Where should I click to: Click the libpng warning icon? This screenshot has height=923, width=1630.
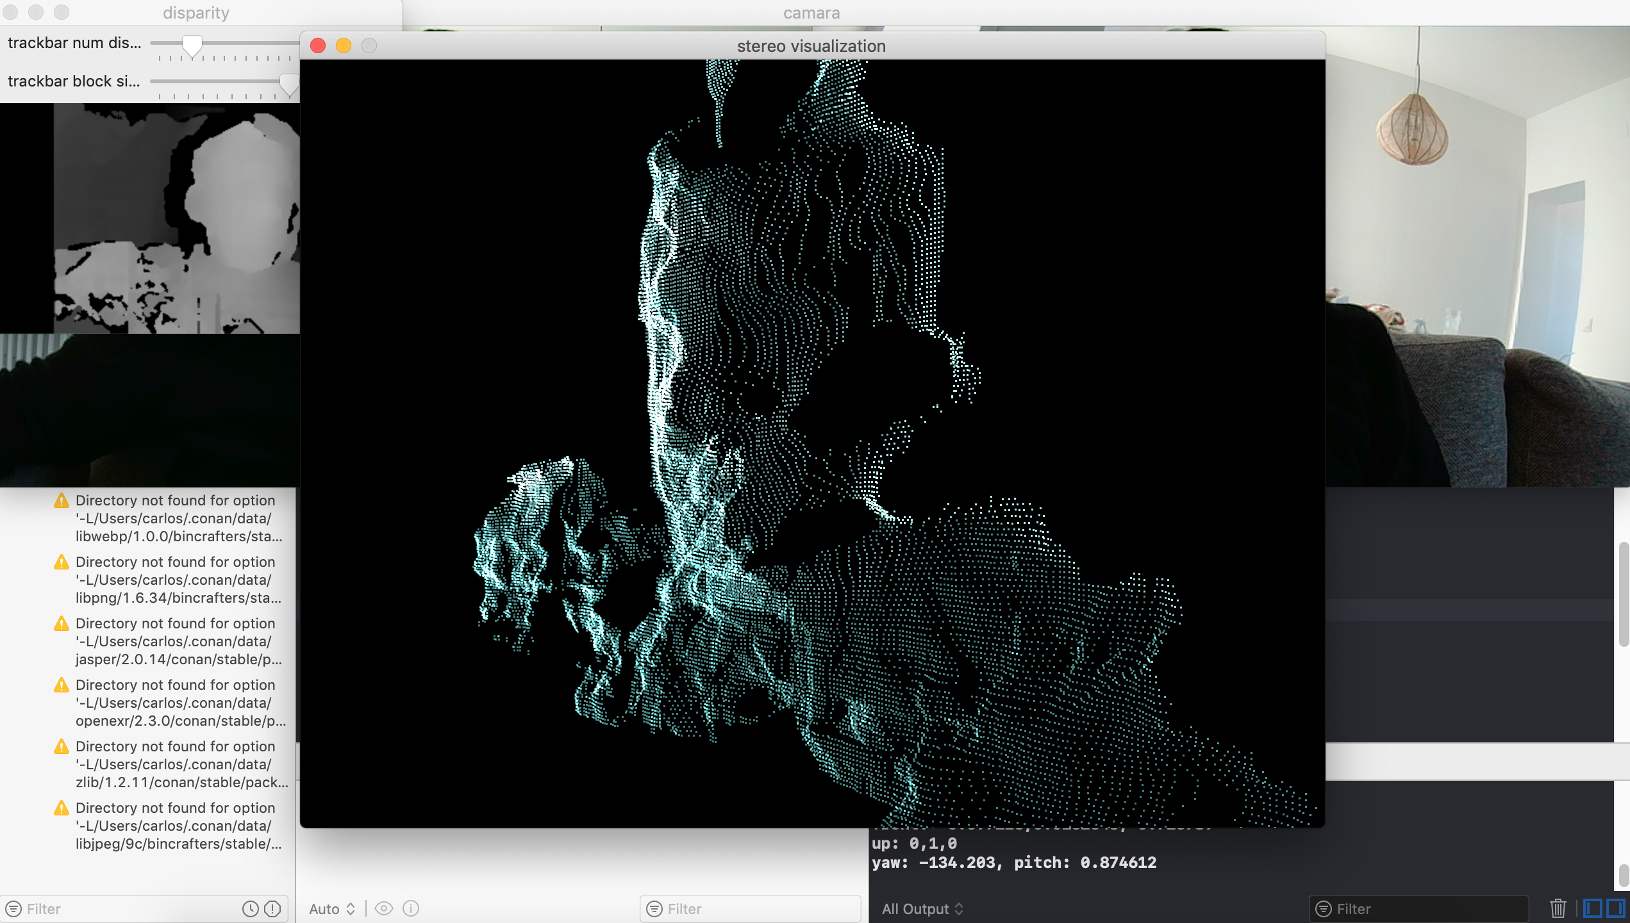click(x=62, y=562)
